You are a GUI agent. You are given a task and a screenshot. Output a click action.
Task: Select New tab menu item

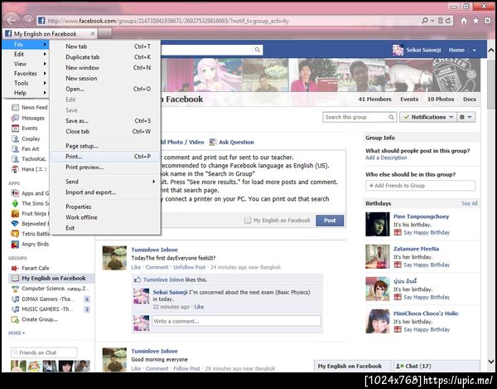[x=105, y=46]
